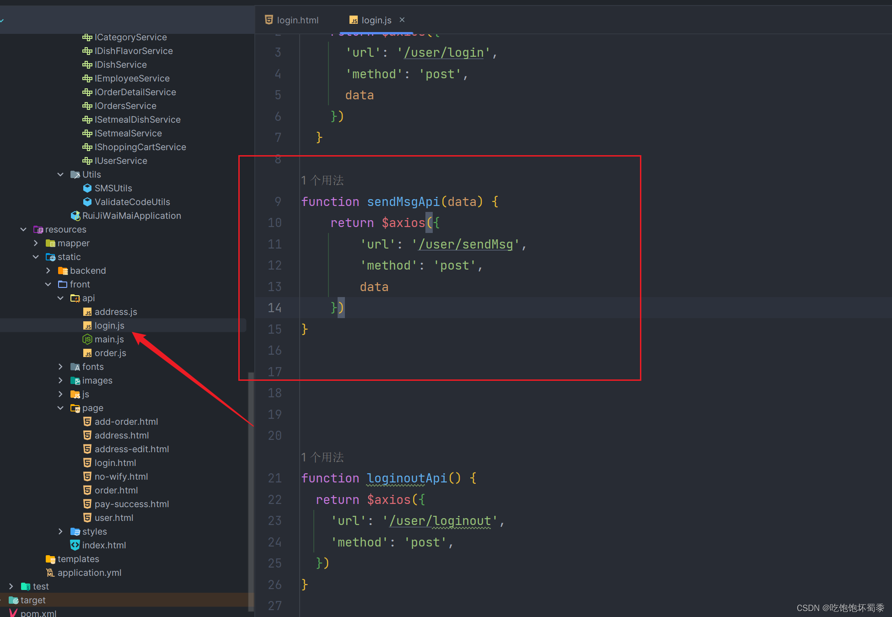This screenshot has width=892, height=617.
Task: Click the target folder icon
Action: pyautogui.click(x=13, y=600)
